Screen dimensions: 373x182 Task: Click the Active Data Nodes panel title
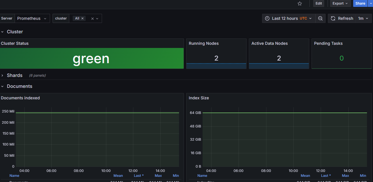pyautogui.click(x=270, y=43)
